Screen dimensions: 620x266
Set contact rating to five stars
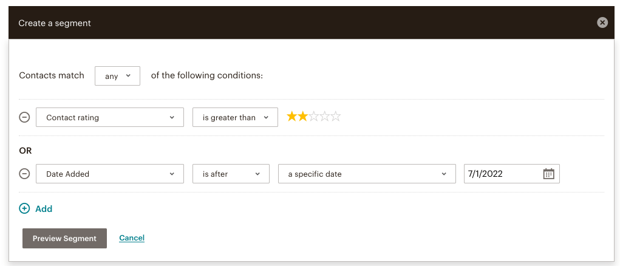click(x=336, y=117)
